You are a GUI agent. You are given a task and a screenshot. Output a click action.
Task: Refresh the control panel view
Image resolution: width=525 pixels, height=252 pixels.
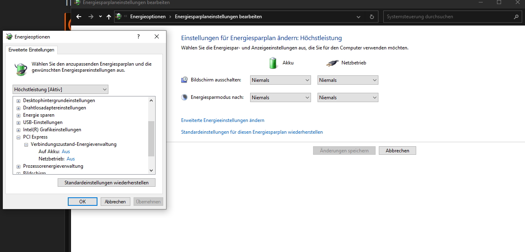coord(372,17)
